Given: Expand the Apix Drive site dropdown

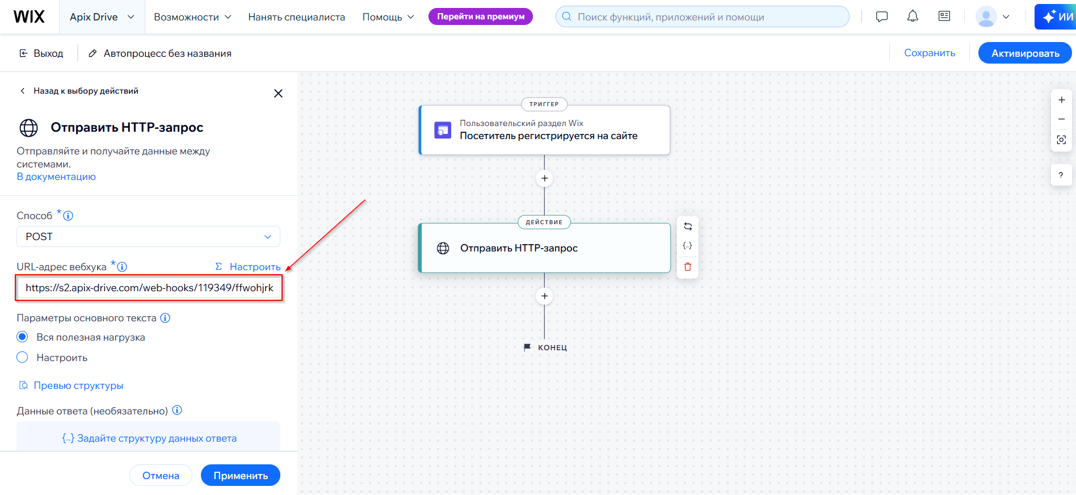Looking at the screenshot, I should (102, 17).
